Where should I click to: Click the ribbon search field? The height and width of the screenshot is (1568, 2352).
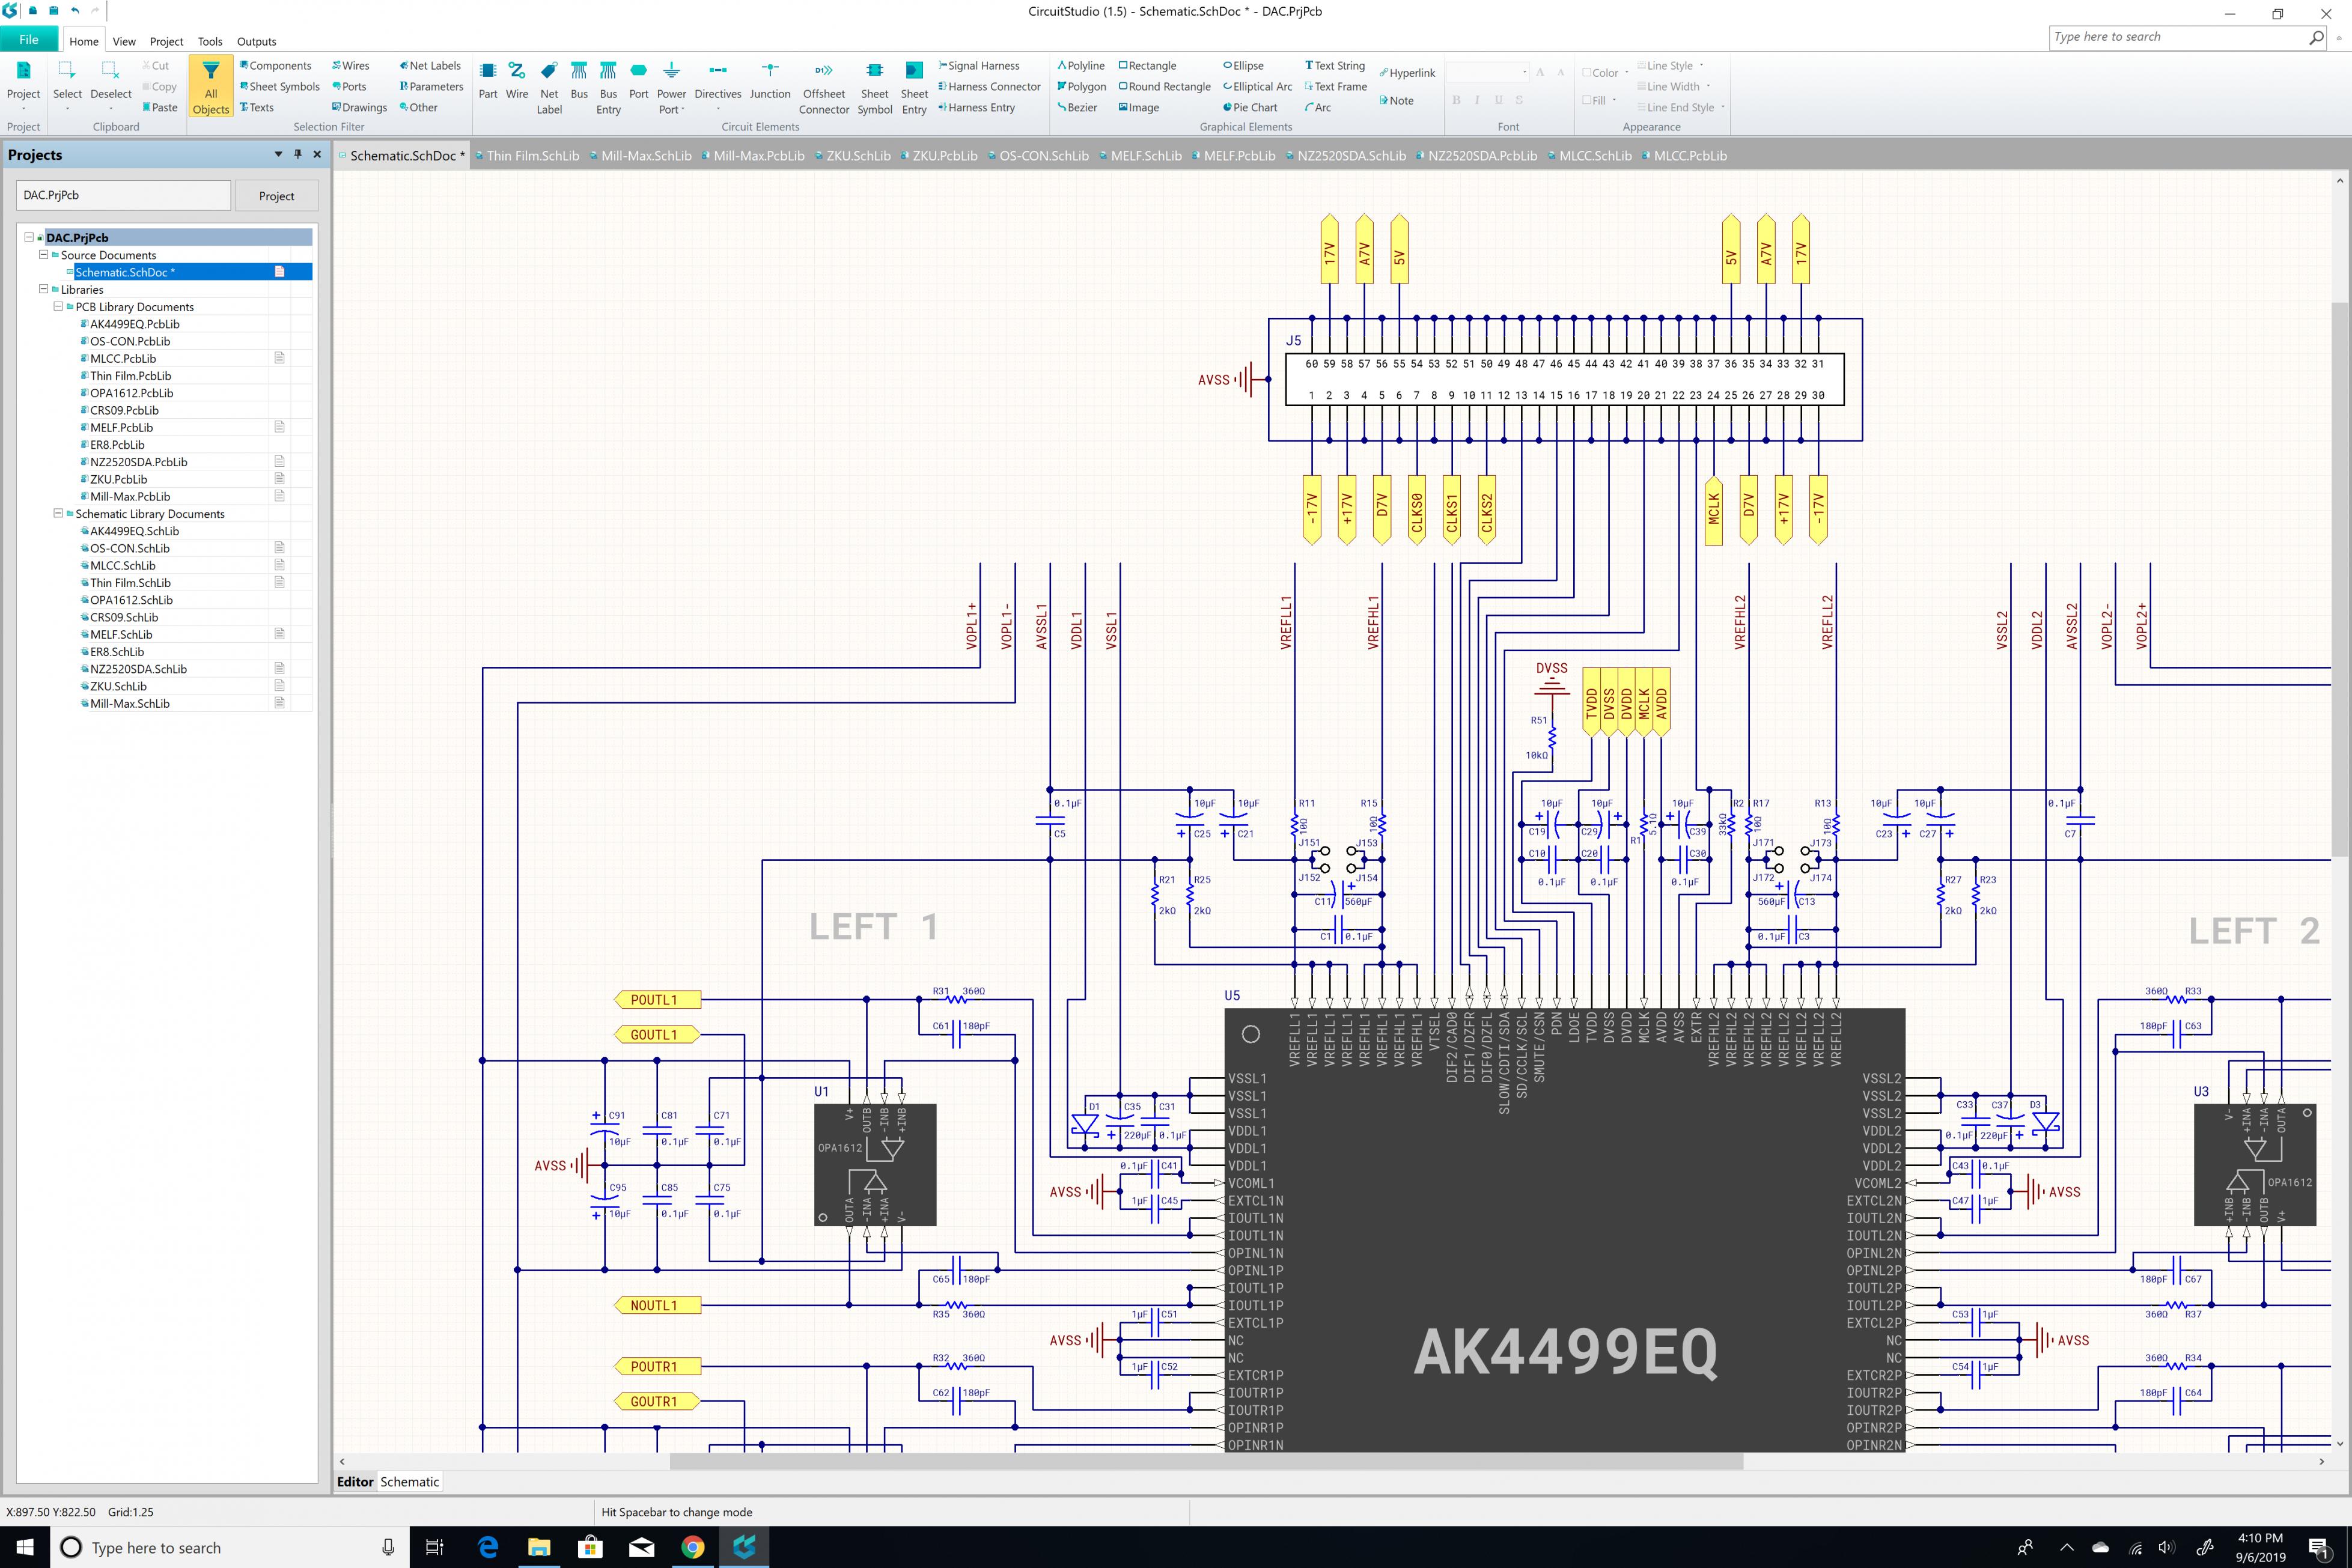point(2187,37)
